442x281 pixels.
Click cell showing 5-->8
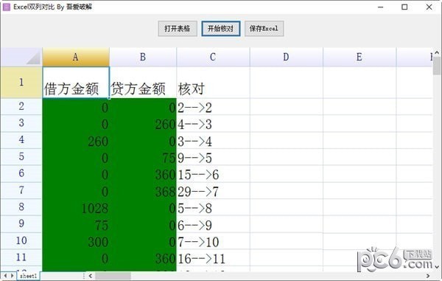pyautogui.click(x=213, y=207)
